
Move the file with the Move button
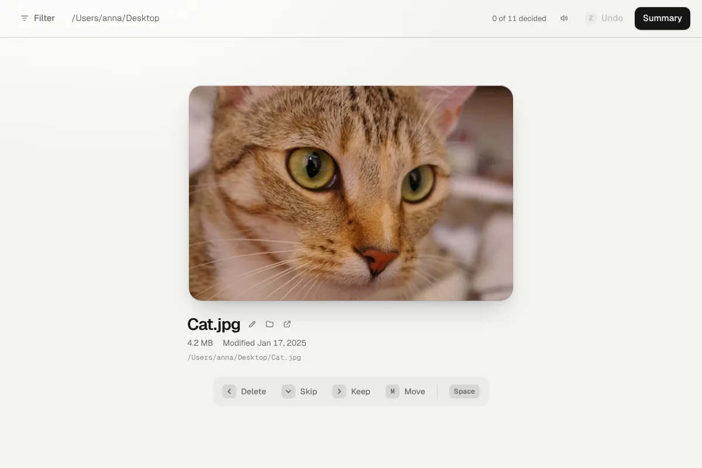click(405, 391)
